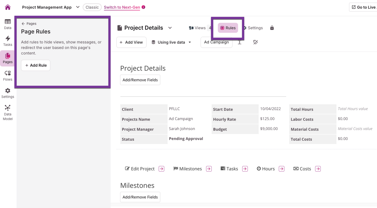The width and height of the screenshot is (377, 208).
Task: Open the Tasks lightning bolt section
Action: (x=8, y=41)
